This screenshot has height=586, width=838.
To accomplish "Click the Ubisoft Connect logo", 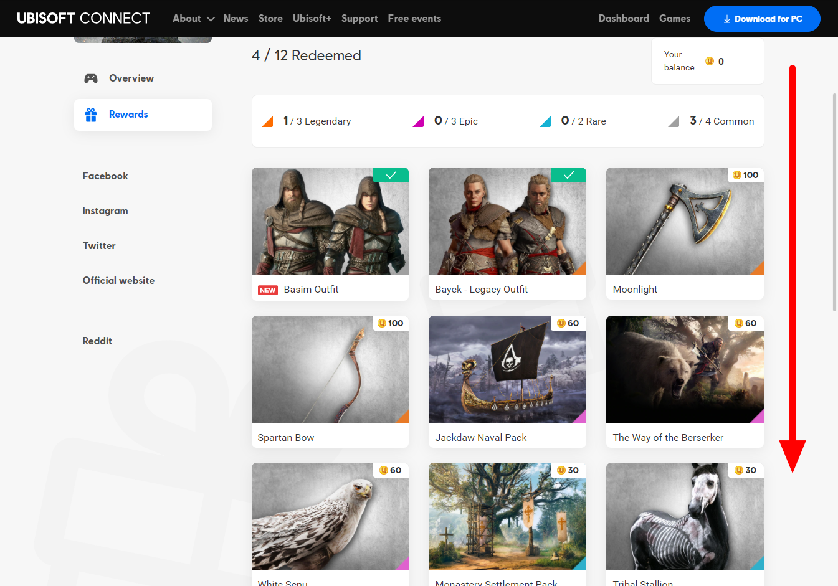I will 83,18.
